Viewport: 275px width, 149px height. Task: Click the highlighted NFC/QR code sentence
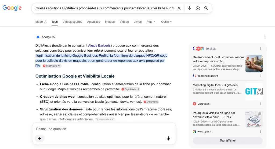101,61
